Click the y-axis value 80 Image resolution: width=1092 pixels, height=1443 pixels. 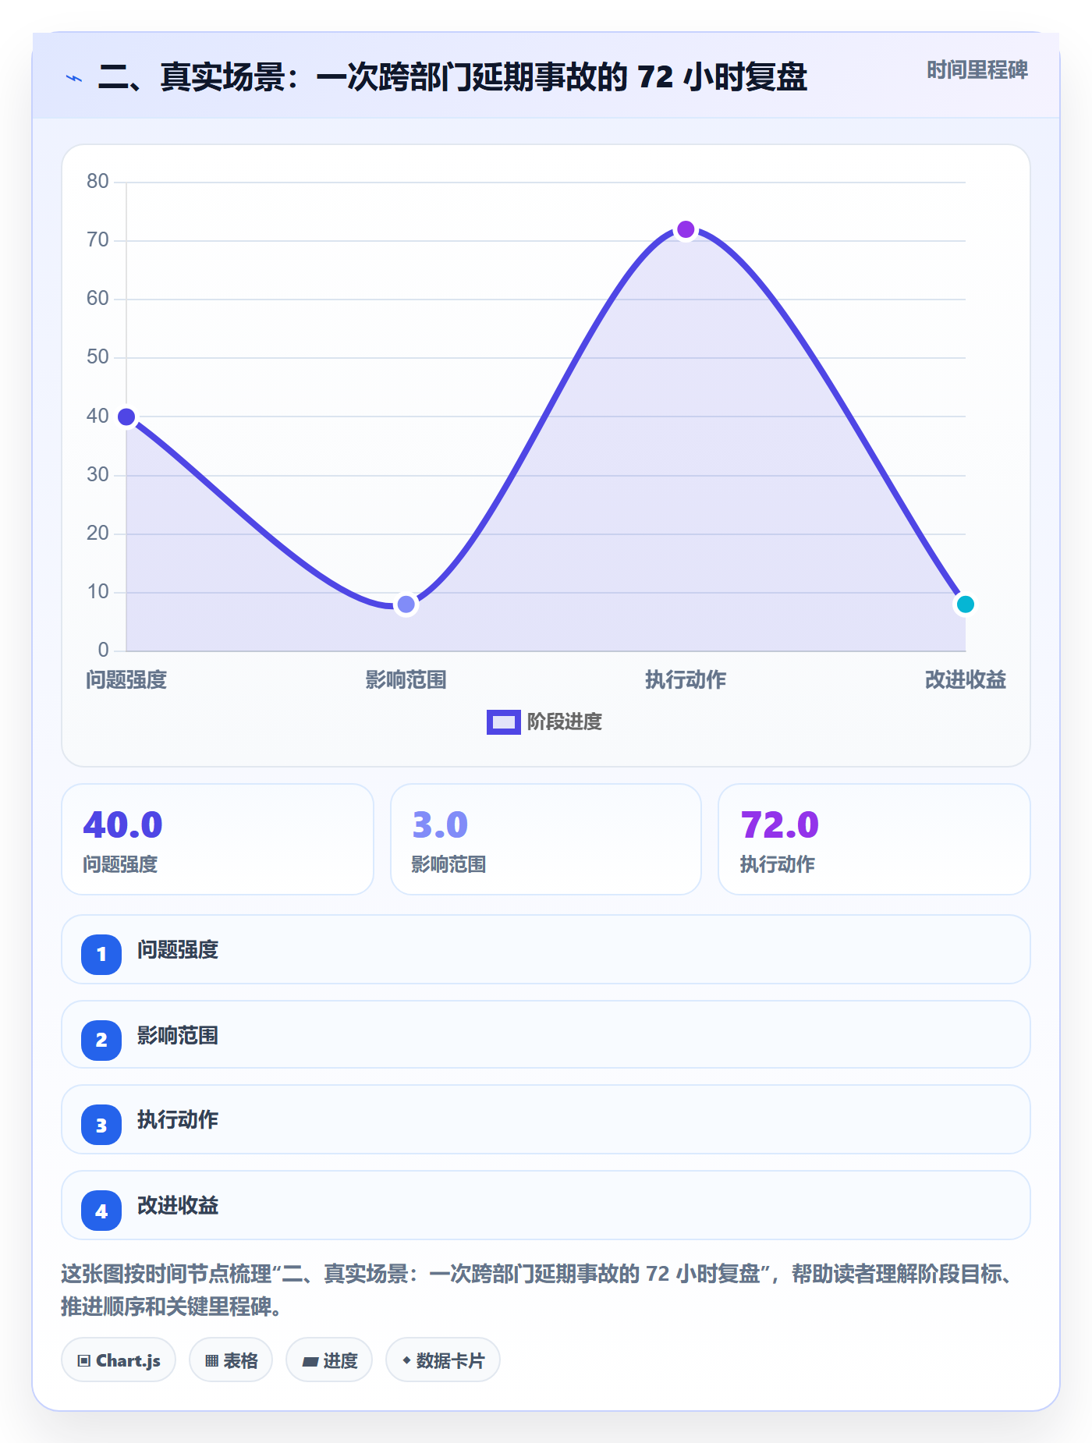[x=97, y=182]
